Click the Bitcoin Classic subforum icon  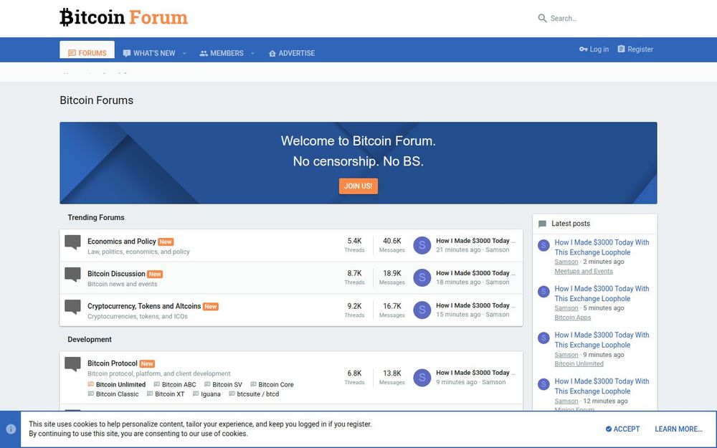90,394
